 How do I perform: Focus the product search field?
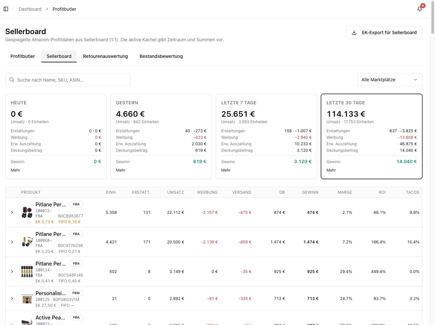(68, 80)
